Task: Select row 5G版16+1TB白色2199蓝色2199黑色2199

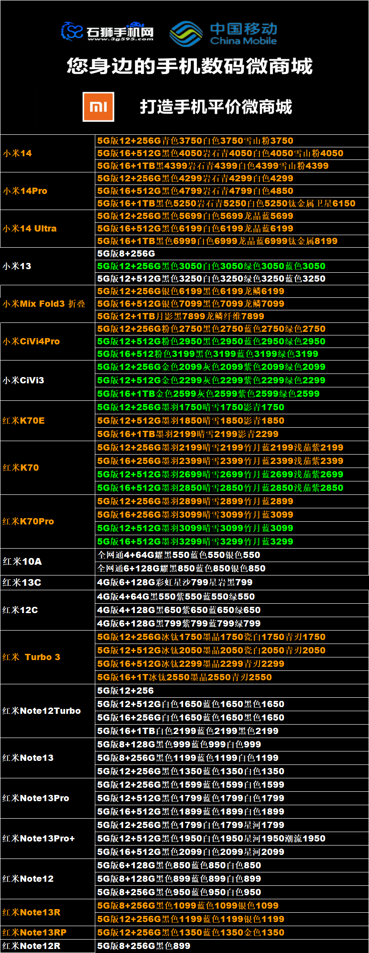Action: [232, 731]
